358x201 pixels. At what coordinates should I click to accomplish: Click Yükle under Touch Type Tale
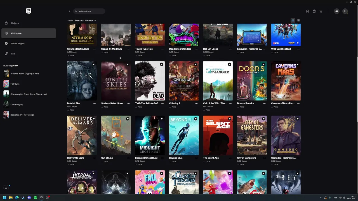[139, 56]
